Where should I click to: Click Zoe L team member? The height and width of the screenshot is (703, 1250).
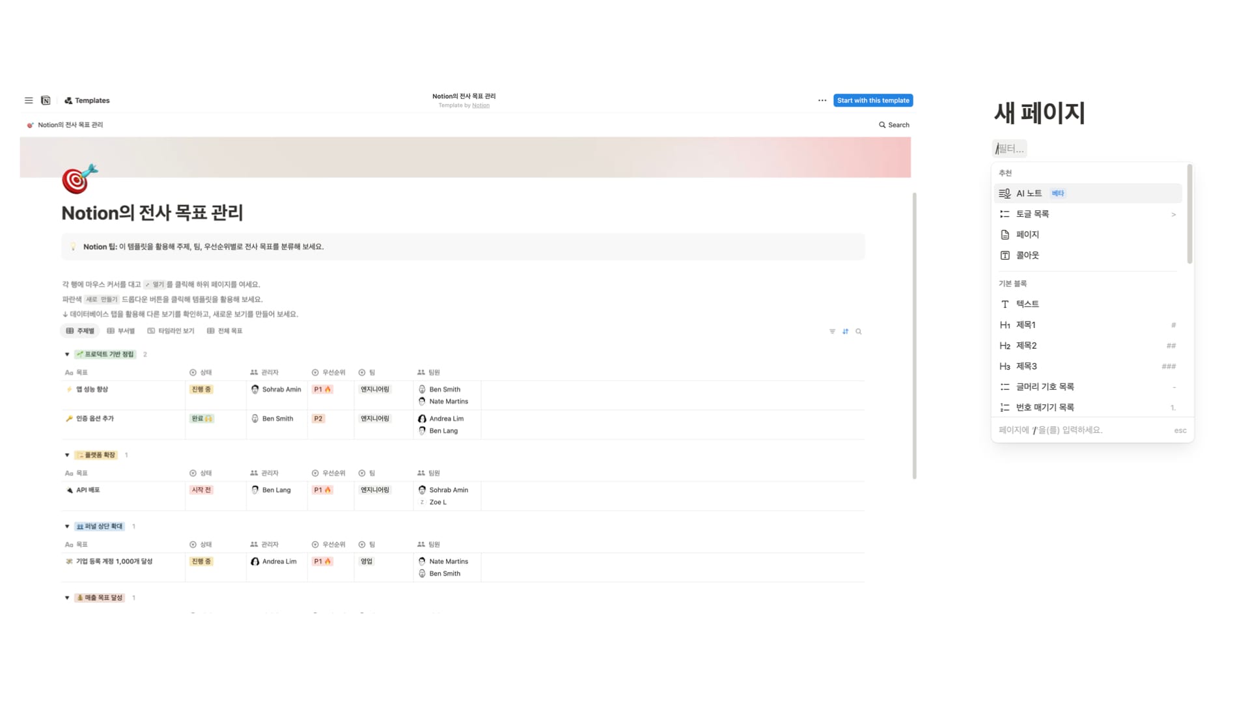pyautogui.click(x=433, y=503)
